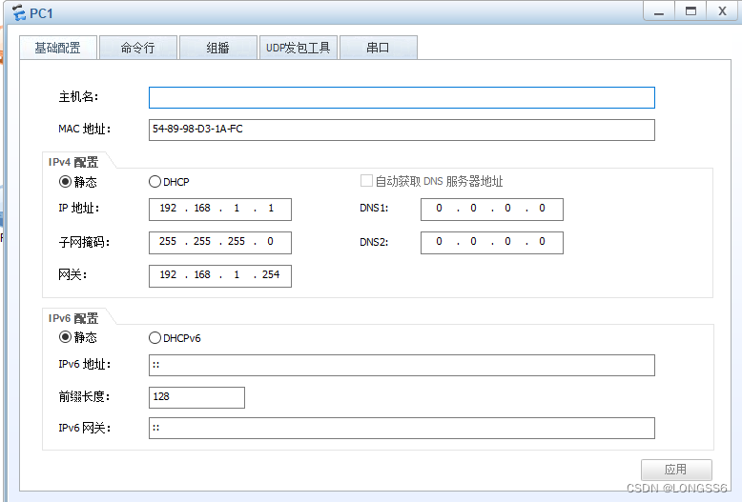Select the DHCPv6 radio button
Viewport: 742px width, 502px height.
tap(155, 338)
